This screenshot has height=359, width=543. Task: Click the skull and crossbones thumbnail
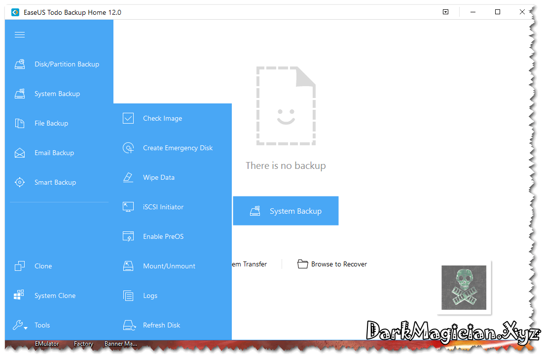tap(464, 288)
